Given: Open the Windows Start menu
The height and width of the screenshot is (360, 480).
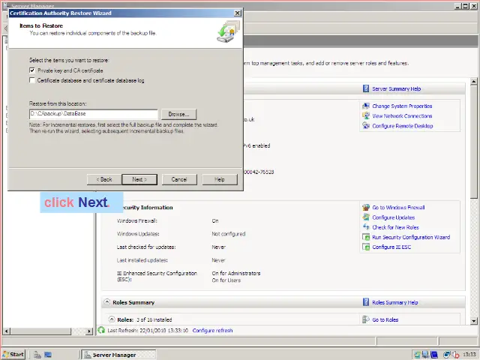Looking at the screenshot, I should pos(13,355).
